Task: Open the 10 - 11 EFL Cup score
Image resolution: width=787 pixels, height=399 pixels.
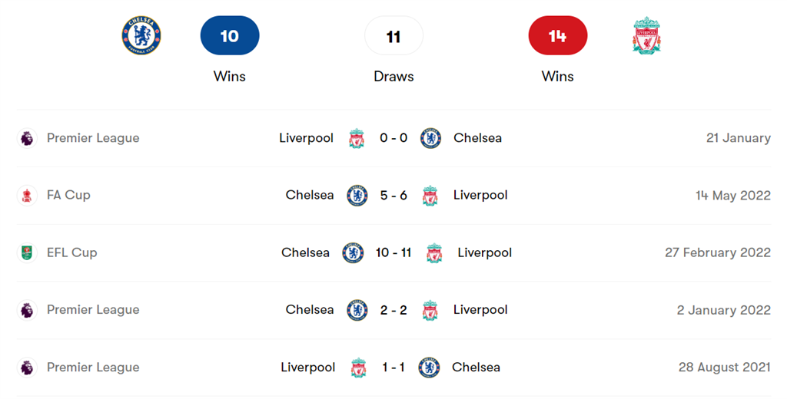Action: [x=393, y=252]
